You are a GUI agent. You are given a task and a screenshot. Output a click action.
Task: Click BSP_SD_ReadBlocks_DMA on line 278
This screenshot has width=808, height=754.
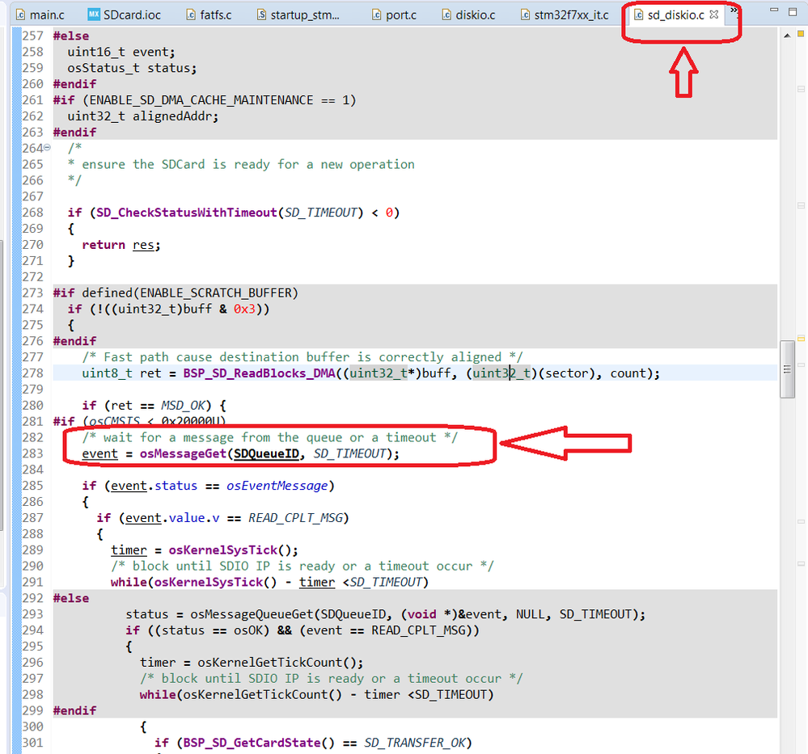click(259, 373)
